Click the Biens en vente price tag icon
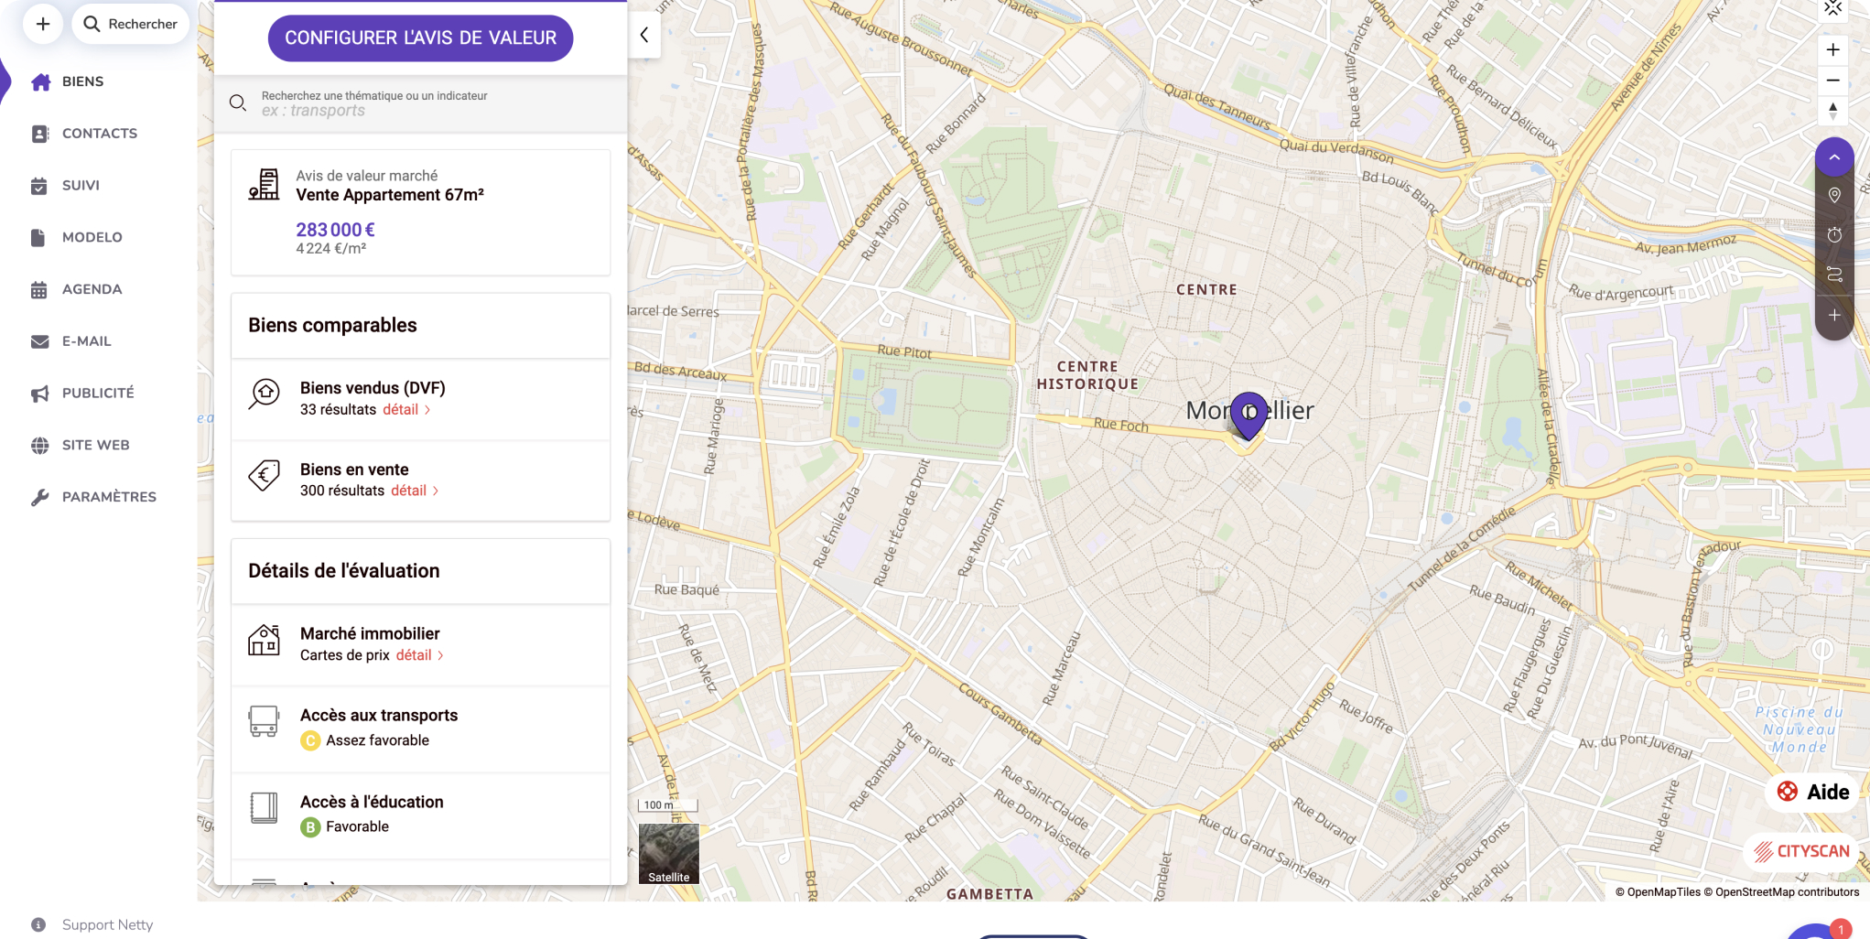 point(265,476)
